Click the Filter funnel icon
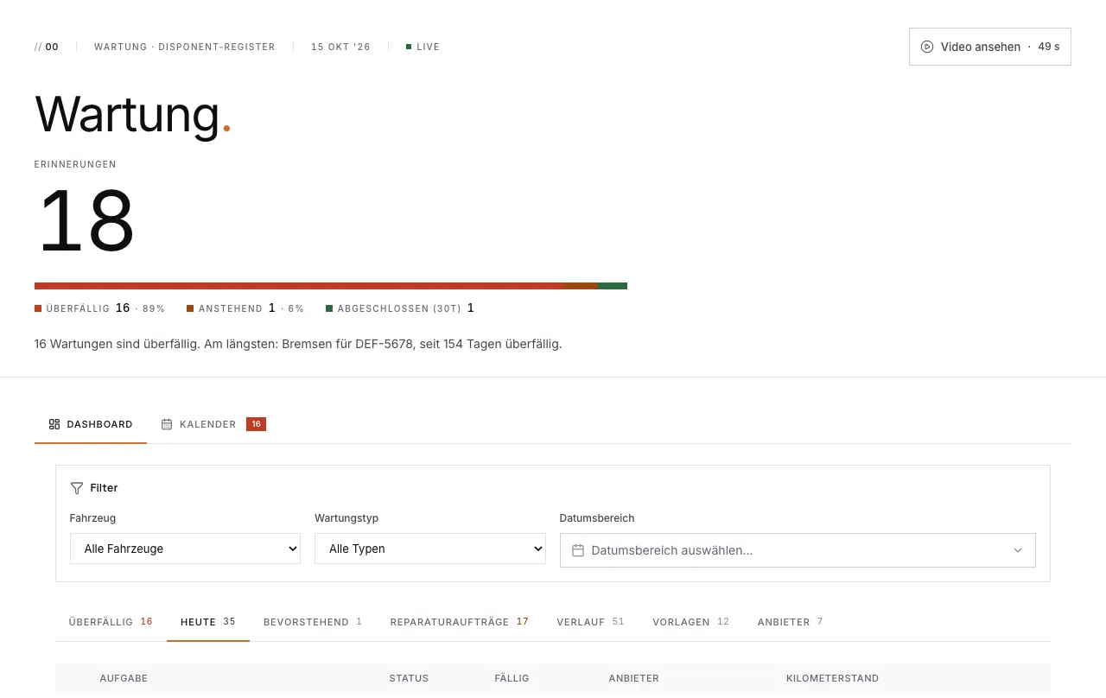Image resolution: width=1106 pixels, height=698 pixels. pos(77,488)
